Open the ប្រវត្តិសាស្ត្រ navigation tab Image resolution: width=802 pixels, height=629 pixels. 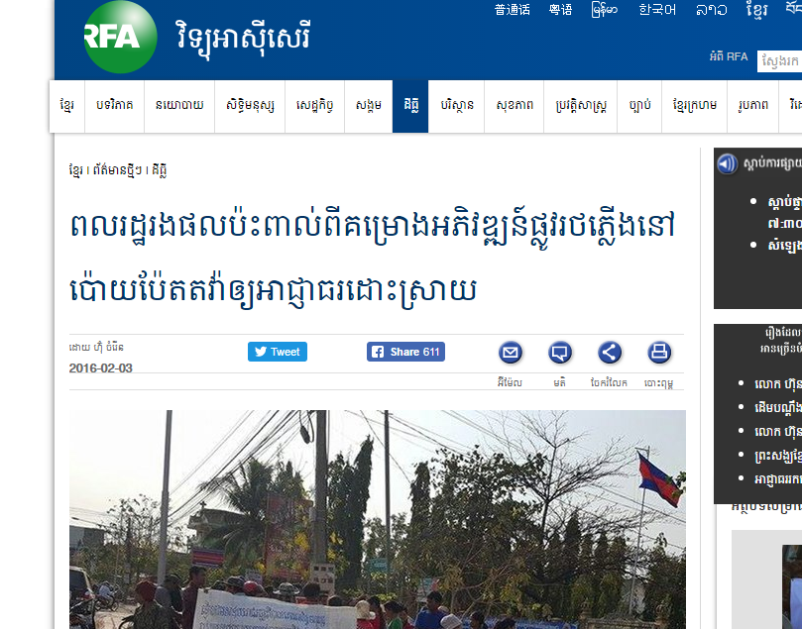(x=581, y=106)
